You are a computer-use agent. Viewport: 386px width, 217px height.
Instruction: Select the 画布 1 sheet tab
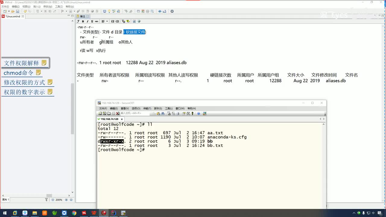[x=6, y=200]
